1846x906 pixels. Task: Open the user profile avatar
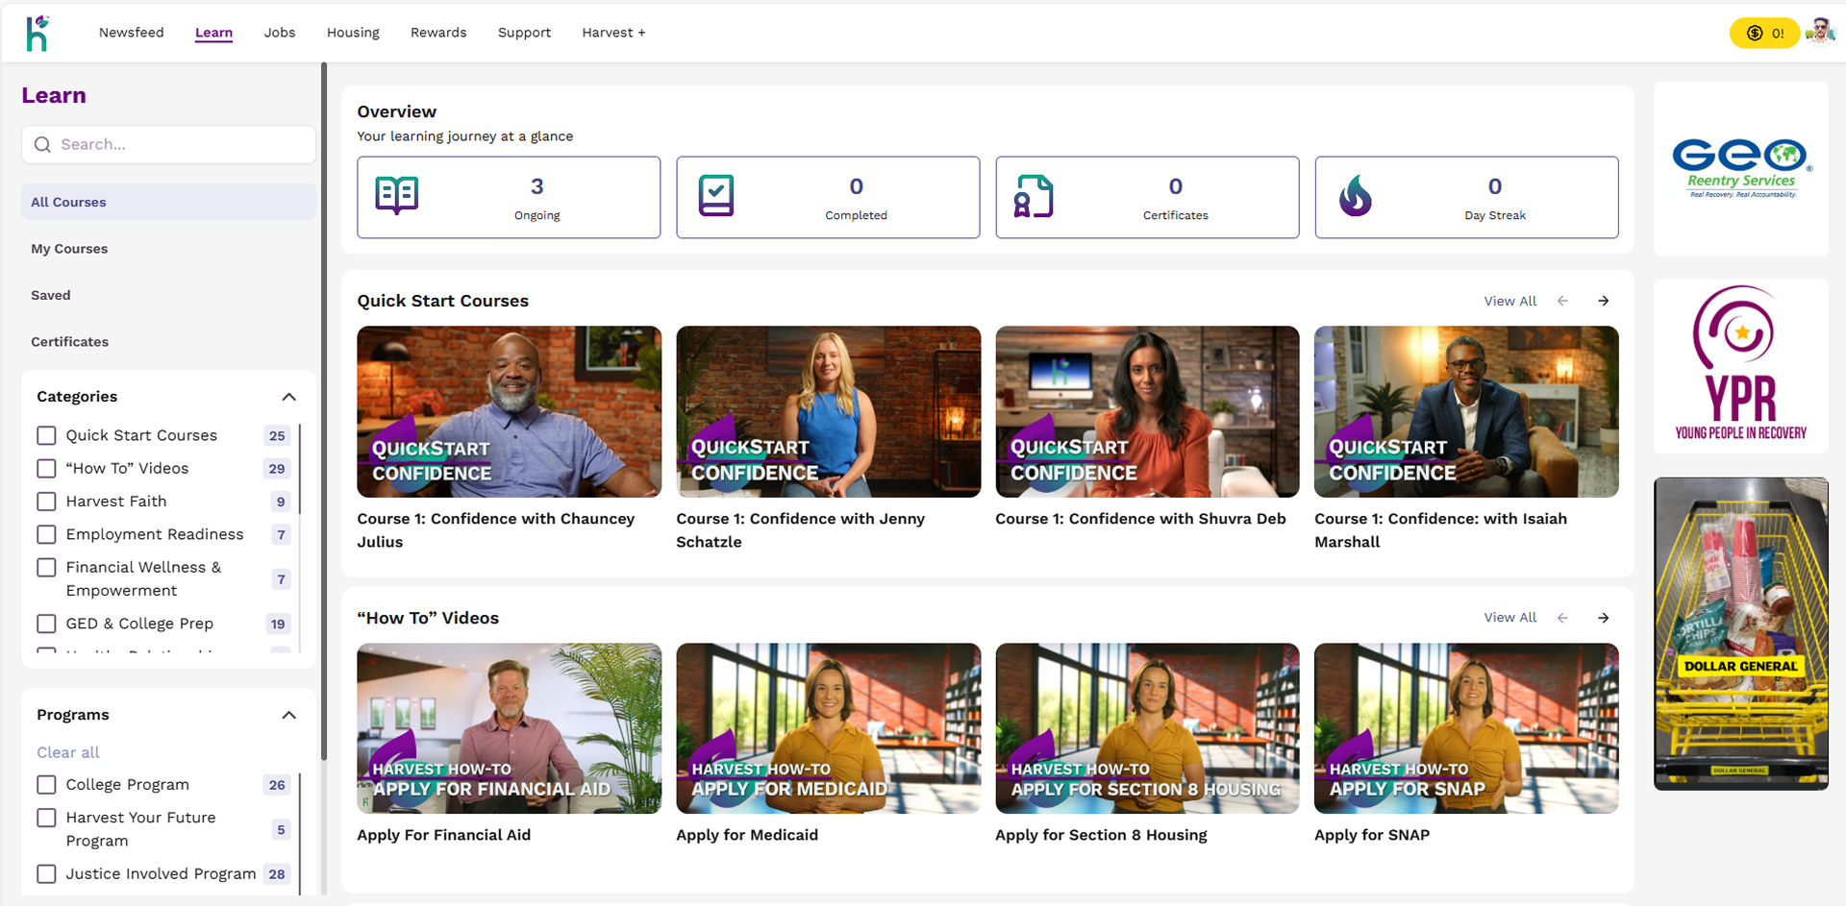pyautogui.click(x=1820, y=32)
